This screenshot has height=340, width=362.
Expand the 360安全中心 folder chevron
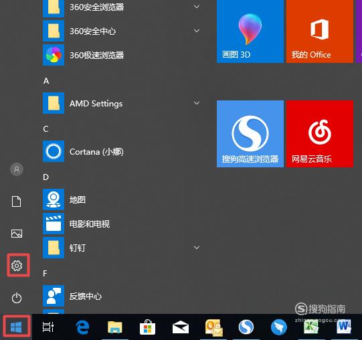(x=197, y=31)
